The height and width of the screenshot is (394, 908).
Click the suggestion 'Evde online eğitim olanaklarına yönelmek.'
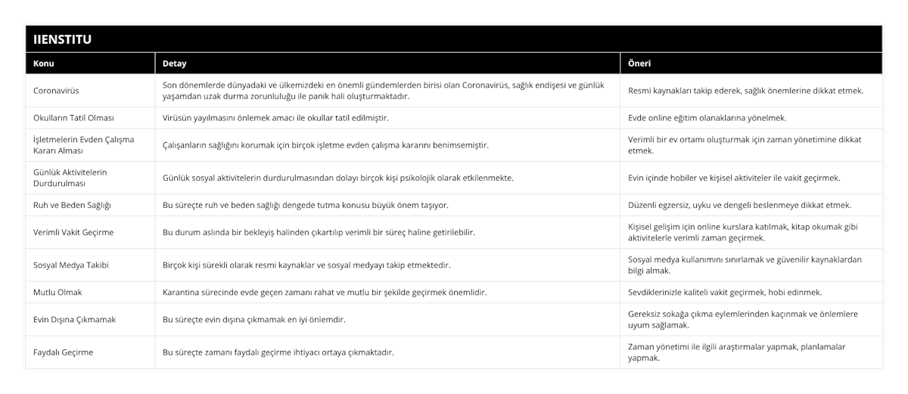[x=718, y=118]
